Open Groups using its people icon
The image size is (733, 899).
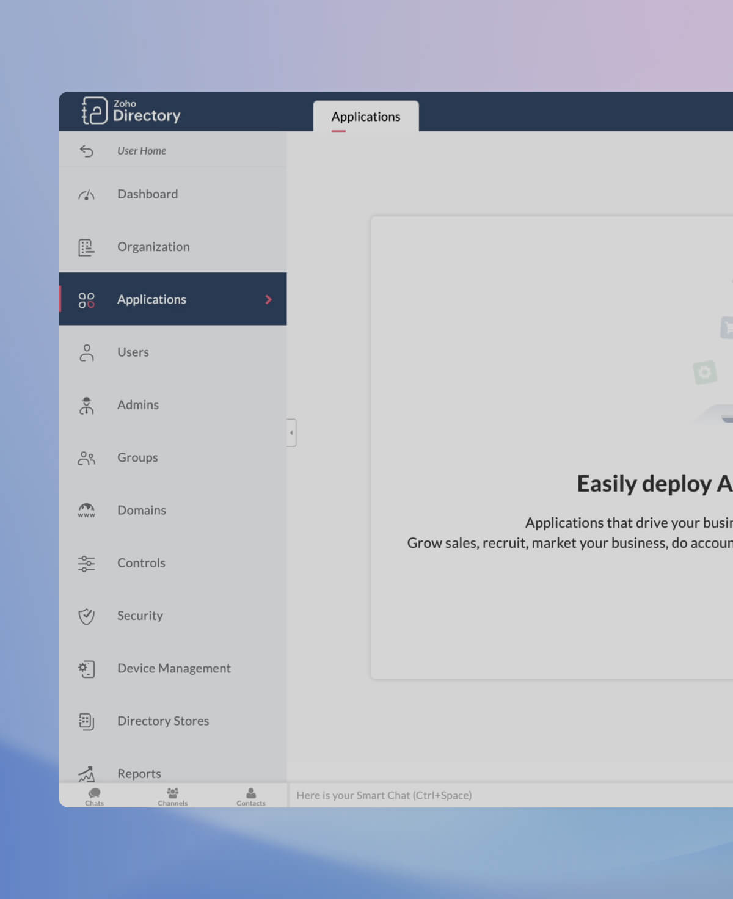pos(86,458)
